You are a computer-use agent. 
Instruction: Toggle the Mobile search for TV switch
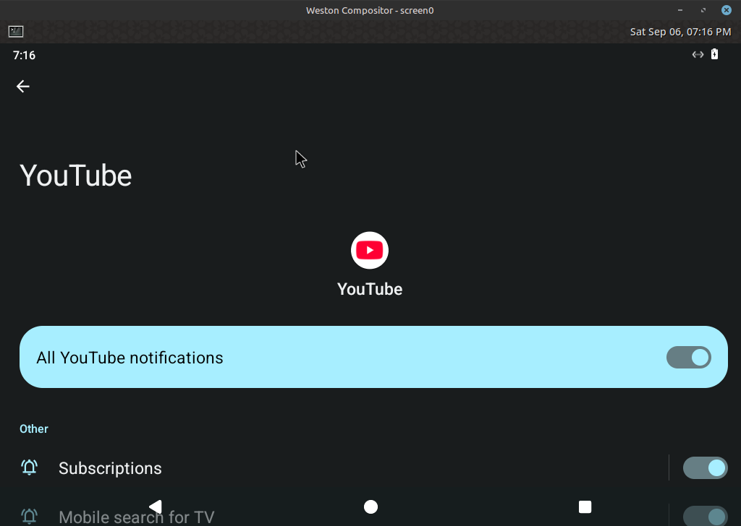[705, 516]
